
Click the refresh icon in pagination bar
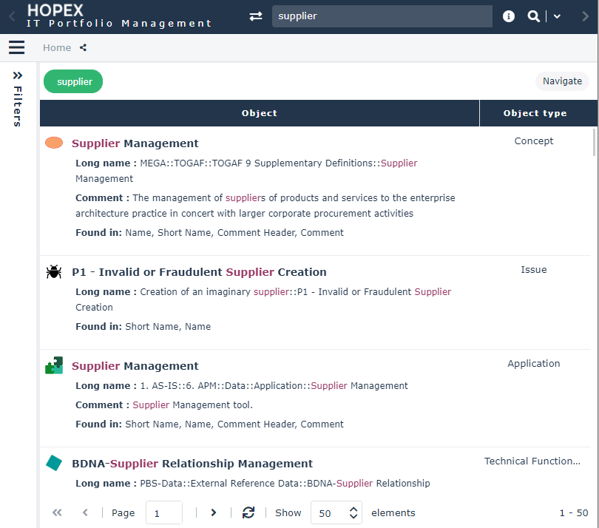point(248,512)
